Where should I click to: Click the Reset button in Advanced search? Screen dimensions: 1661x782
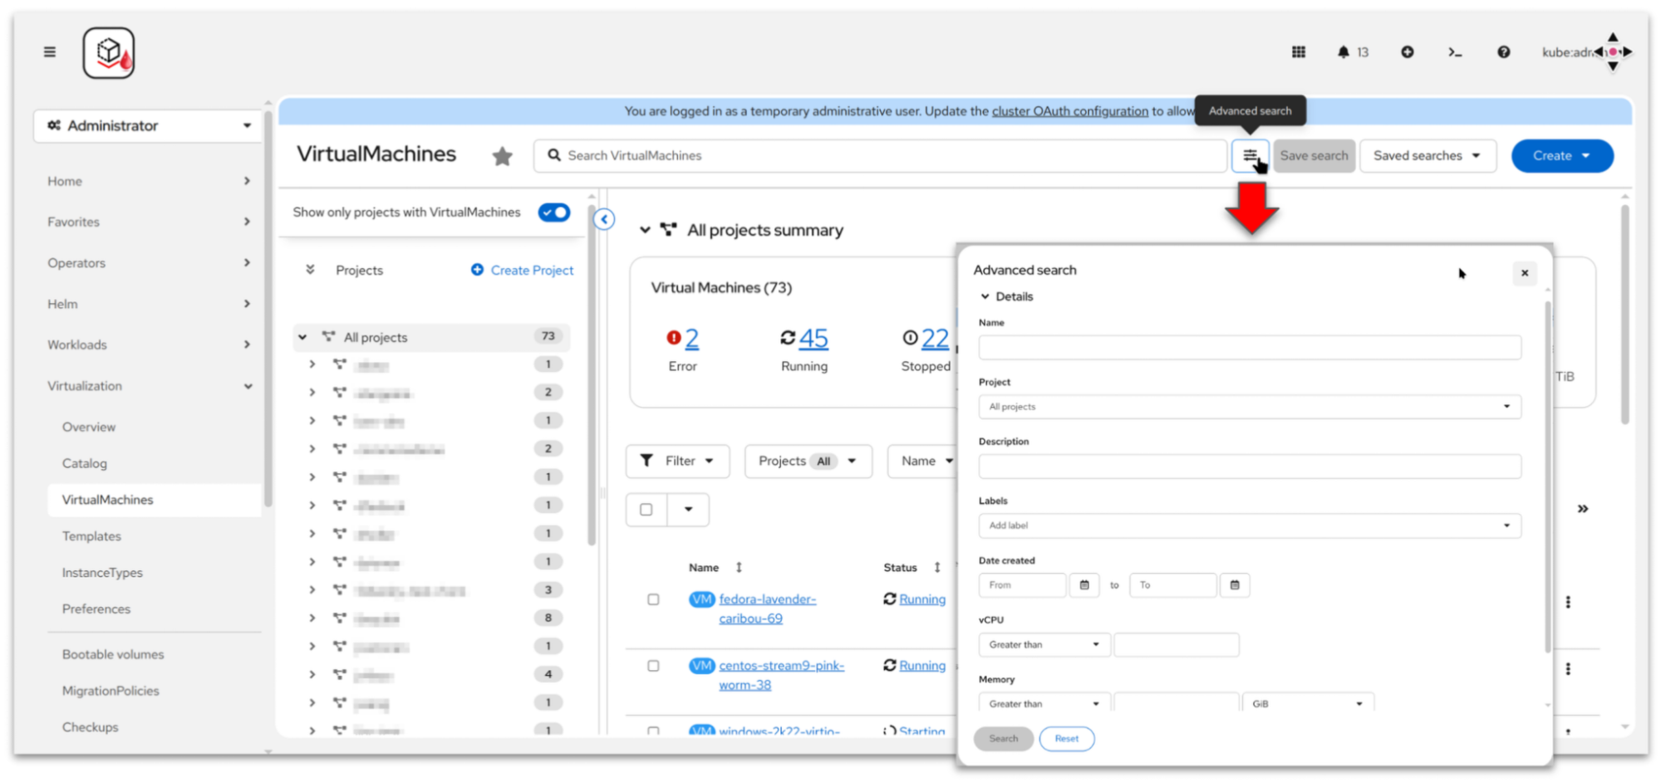(x=1066, y=739)
